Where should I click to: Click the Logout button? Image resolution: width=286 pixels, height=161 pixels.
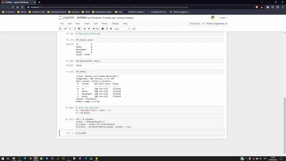pyautogui.click(x=223, y=18)
